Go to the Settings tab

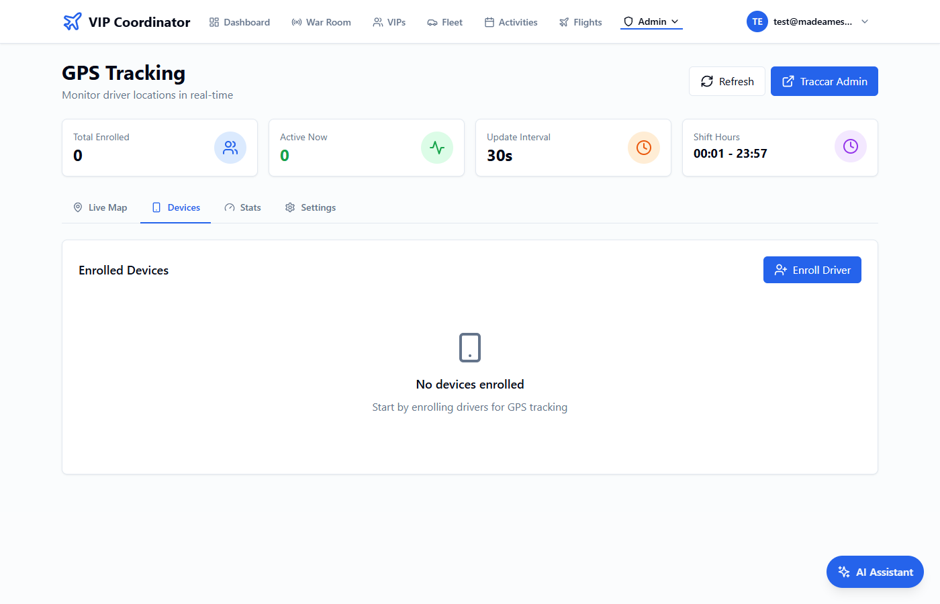(310, 207)
